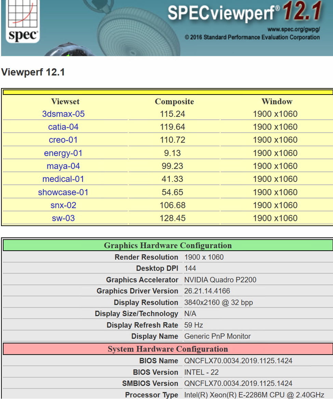The width and height of the screenshot is (333, 399).
Task: Click the sw-03 composite score 128.45
Action: click(173, 218)
